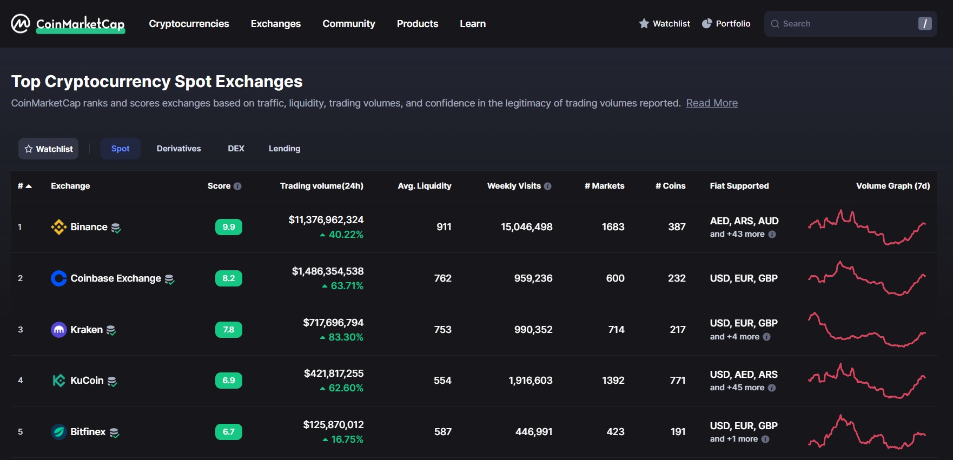Image resolution: width=953 pixels, height=460 pixels.
Task: Open the Learn menu
Action: 473,24
